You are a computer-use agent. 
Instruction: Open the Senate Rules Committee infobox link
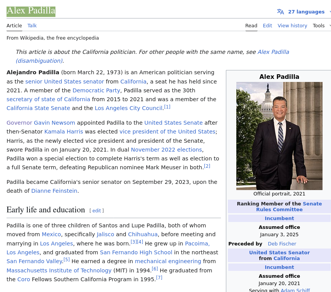tap(289, 207)
